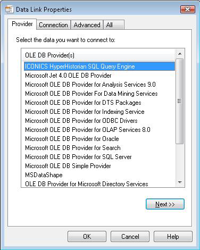Confirm with the OK button

(x=87, y=237)
